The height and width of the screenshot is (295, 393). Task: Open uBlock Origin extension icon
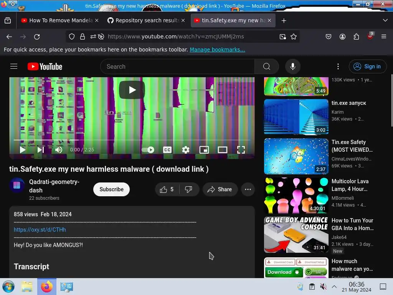pyautogui.click(x=370, y=36)
